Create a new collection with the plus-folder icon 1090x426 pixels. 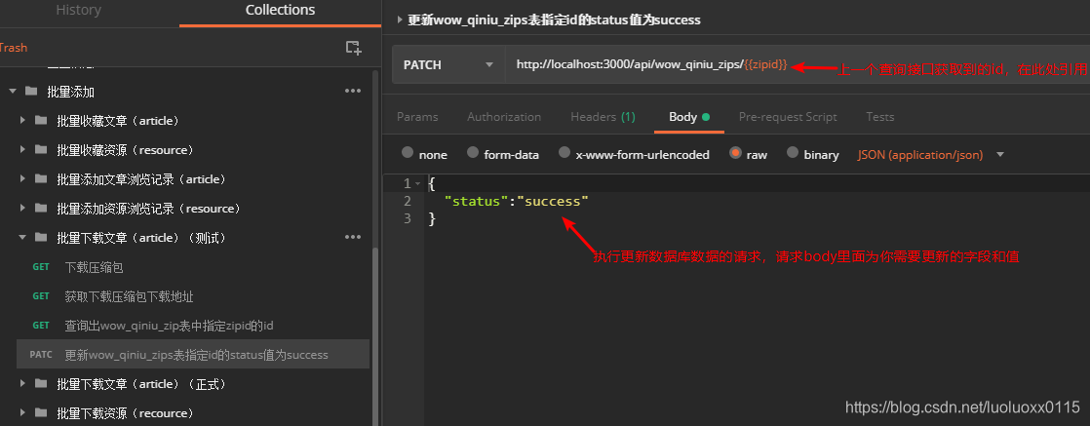(354, 48)
